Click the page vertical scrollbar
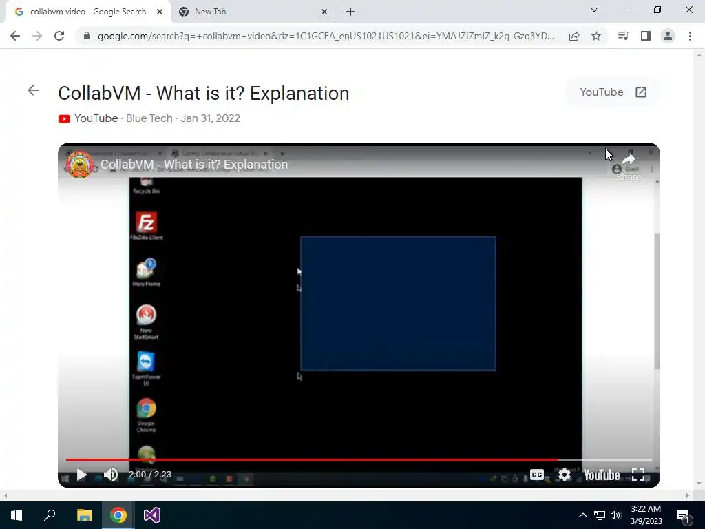 (699, 270)
